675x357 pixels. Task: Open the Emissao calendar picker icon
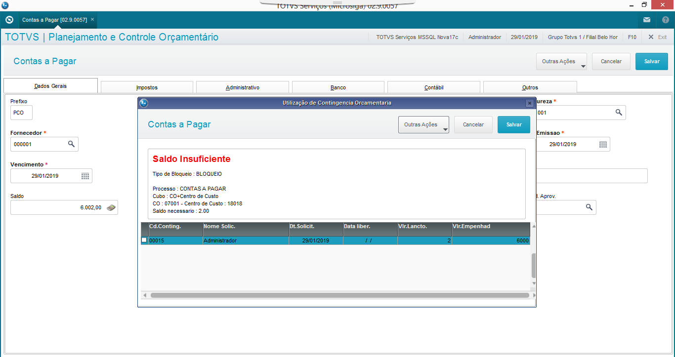coord(603,144)
